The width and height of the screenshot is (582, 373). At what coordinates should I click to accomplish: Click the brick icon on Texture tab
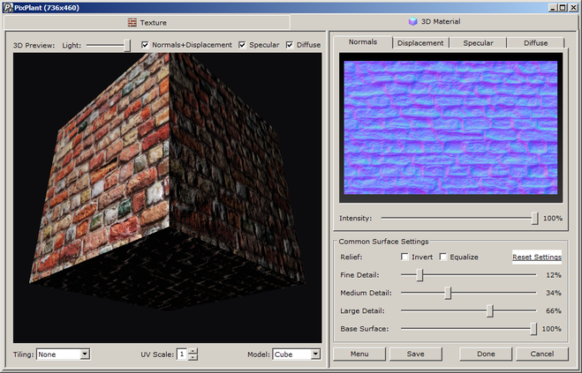(x=132, y=23)
